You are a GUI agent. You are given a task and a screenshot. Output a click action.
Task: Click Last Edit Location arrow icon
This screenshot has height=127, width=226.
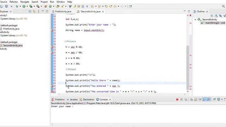[x=106, y=6]
